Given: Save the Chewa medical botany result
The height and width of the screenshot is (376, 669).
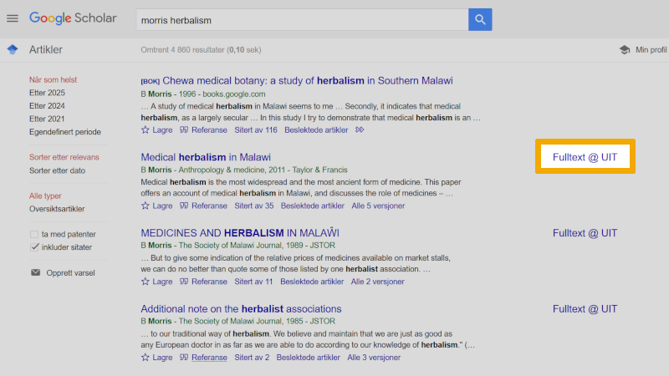Looking at the screenshot, I should pyautogui.click(x=157, y=130).
